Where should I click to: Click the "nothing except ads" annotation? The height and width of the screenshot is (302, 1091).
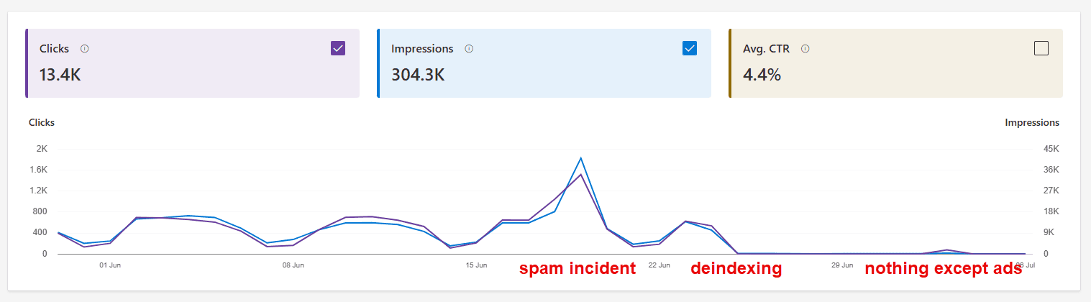click(943, 269)
